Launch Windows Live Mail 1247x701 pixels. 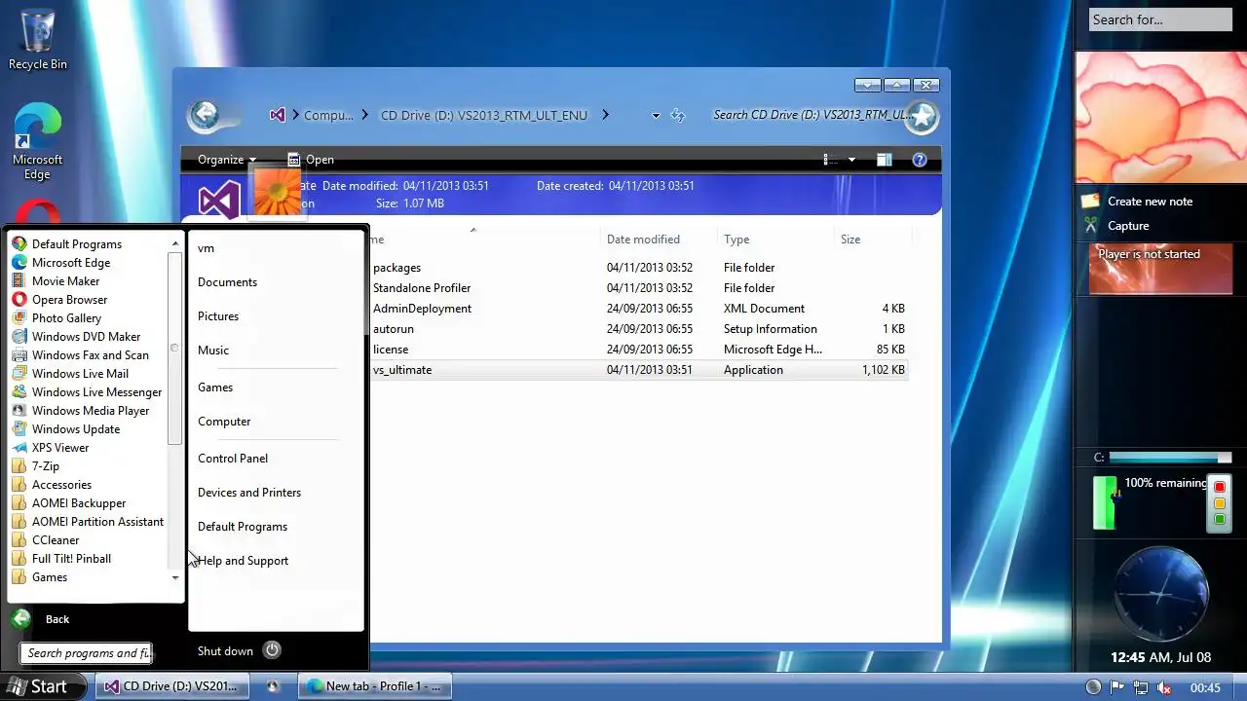pyautogui.click(x=79, y=373)
